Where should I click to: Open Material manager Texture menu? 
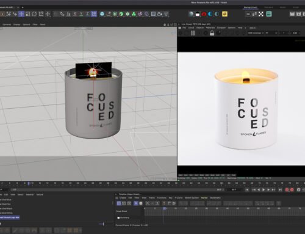40,194
